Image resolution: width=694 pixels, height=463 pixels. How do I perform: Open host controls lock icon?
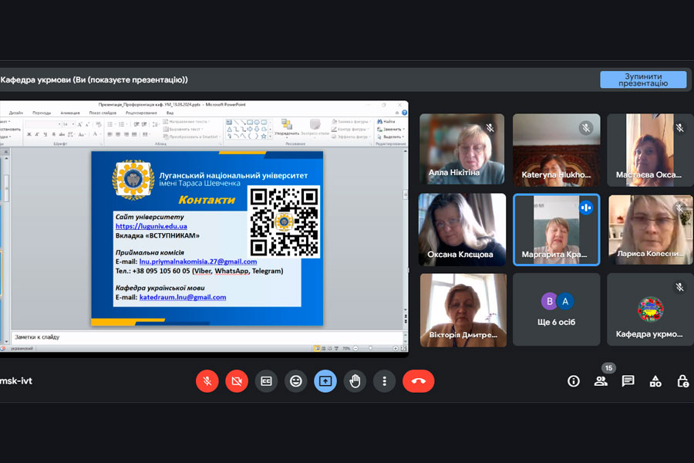pyautogui.click(x=683, y=381)
